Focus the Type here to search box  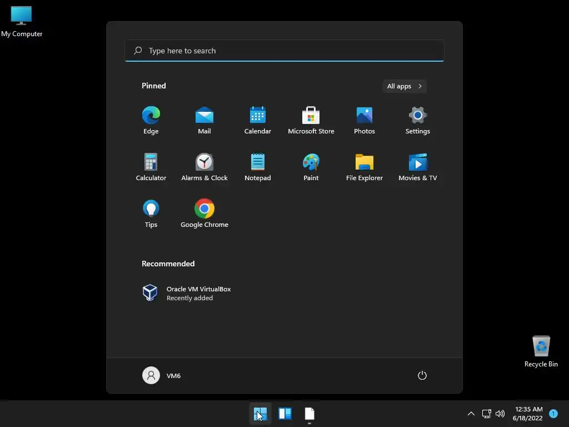pos(284,51)
